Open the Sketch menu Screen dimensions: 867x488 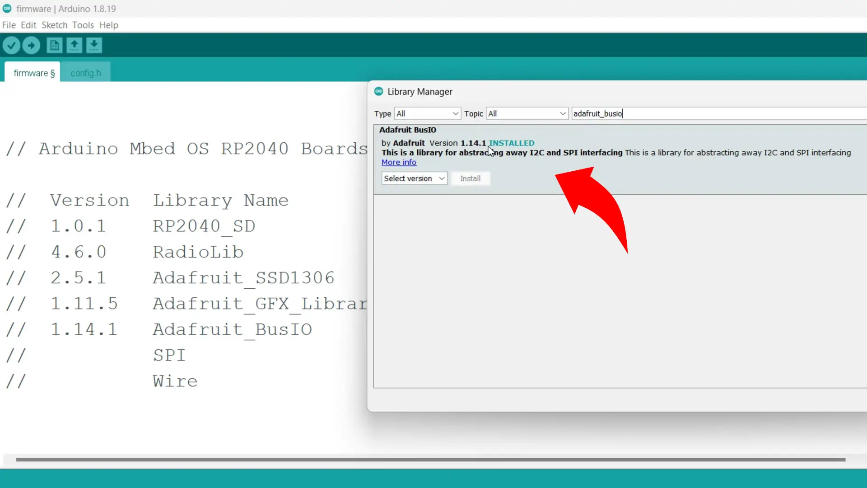click(54, 25)
